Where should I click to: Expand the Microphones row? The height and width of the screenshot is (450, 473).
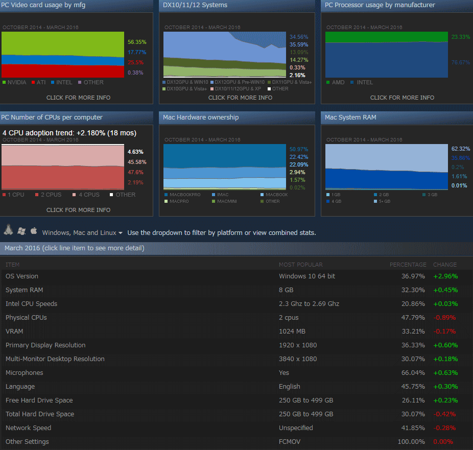(236, 373)
